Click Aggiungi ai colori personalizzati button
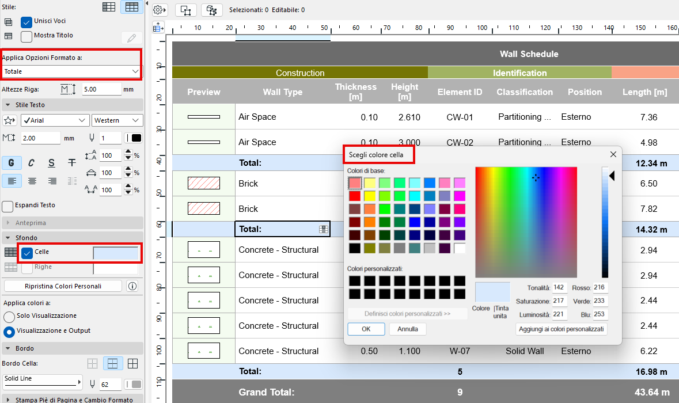This screenshot has width=679, height=403. click(561, 329)
